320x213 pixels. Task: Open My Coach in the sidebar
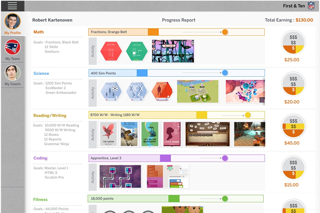click(12, 75)
